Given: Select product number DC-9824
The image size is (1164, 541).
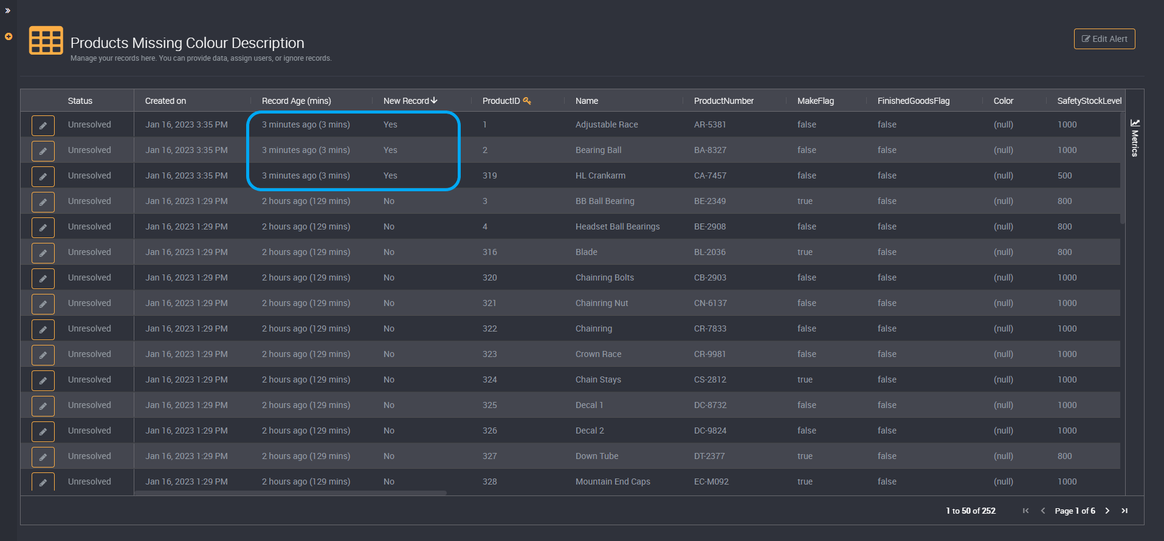Looking at the screenshot, I should coord(710,430).
